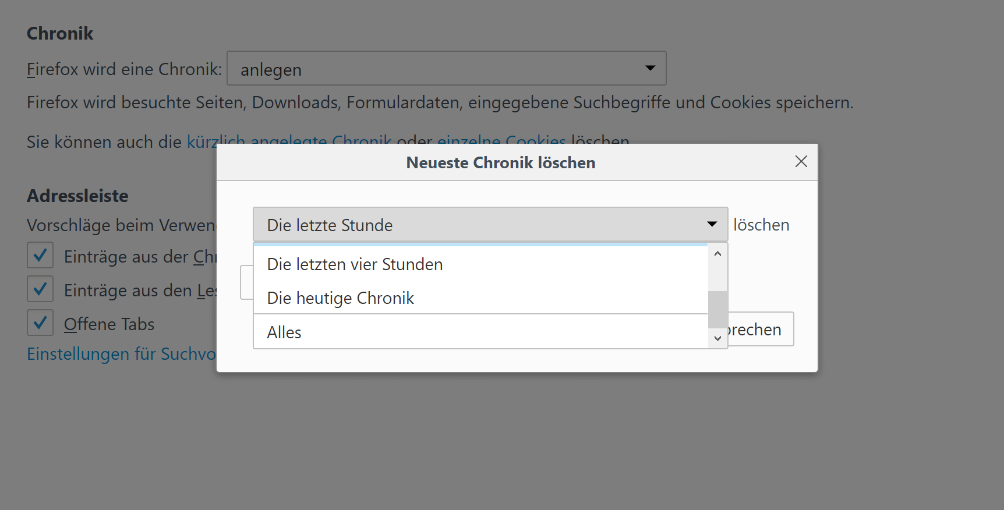This screenshot has width=1004, height=510.
Task: Select 'Die letzten vier Stunden' option
Action: point(480,264)
